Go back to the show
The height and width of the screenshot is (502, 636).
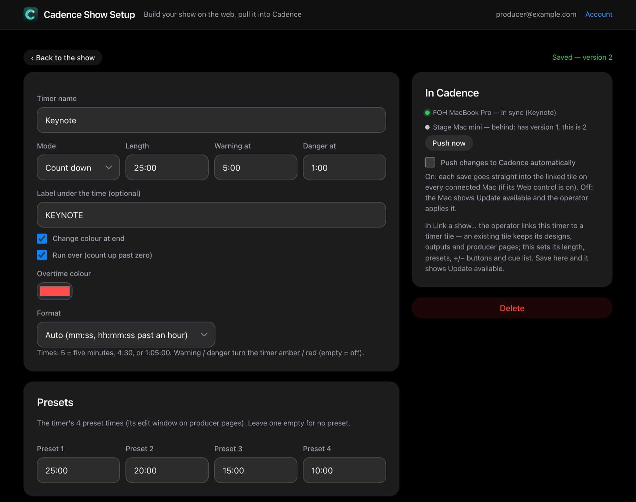(63, 58)
